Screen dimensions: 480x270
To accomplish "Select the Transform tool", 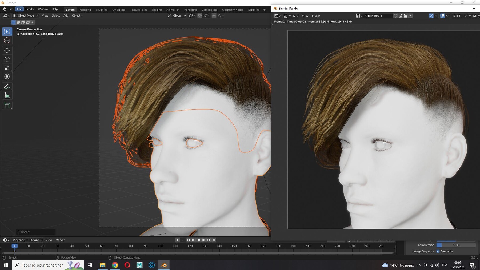I will [x=7, y=77].
